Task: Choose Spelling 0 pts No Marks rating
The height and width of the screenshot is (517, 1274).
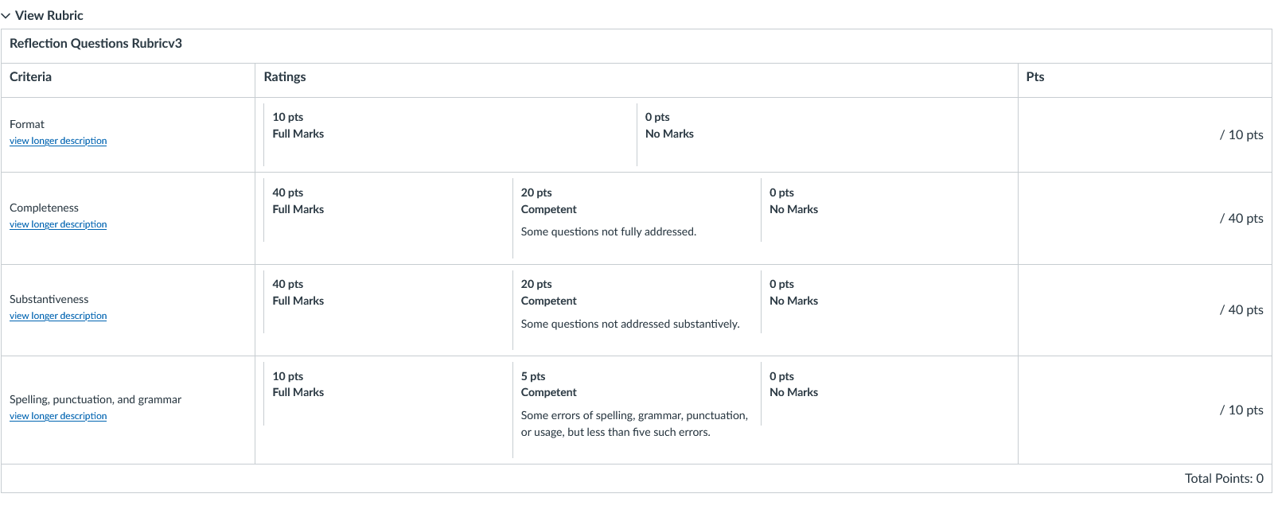Action: 889,394
